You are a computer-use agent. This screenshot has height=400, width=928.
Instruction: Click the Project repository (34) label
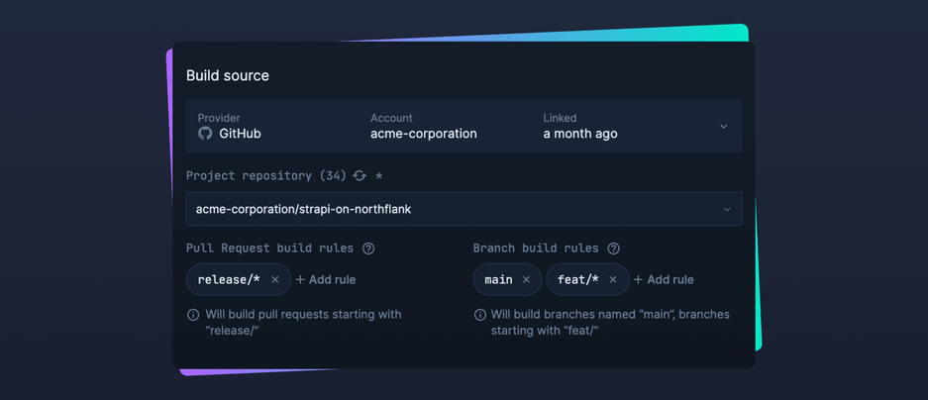click(266, 175)
